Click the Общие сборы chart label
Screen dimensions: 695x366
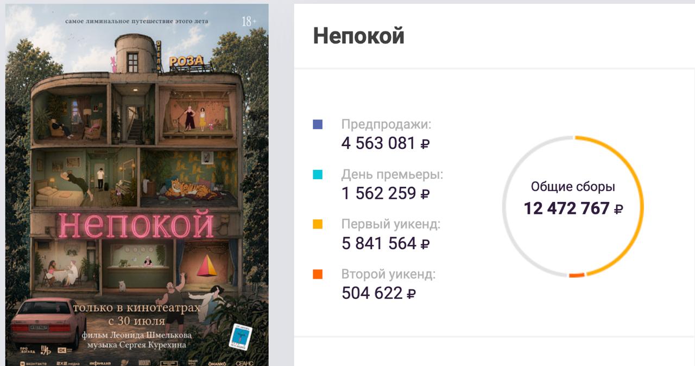573,187
